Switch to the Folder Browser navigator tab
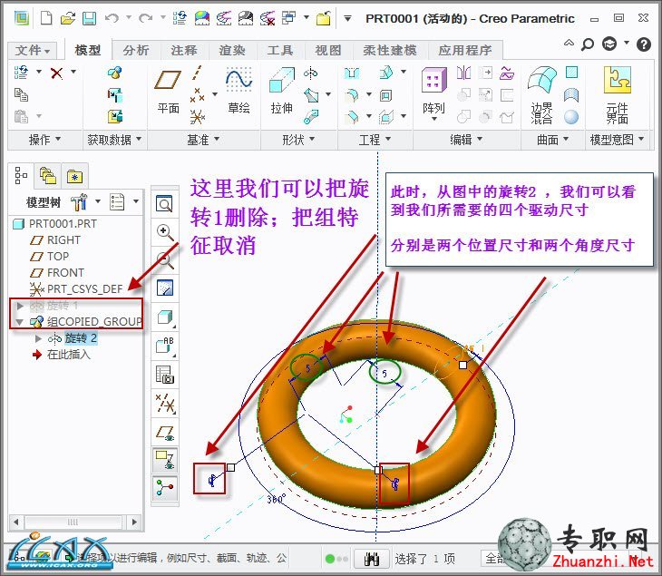The image size is (662, 576). click(48, 176)
